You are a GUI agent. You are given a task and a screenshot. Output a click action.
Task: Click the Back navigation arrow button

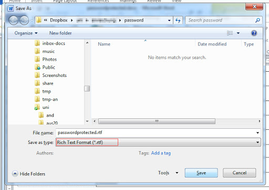coord(14,20)
